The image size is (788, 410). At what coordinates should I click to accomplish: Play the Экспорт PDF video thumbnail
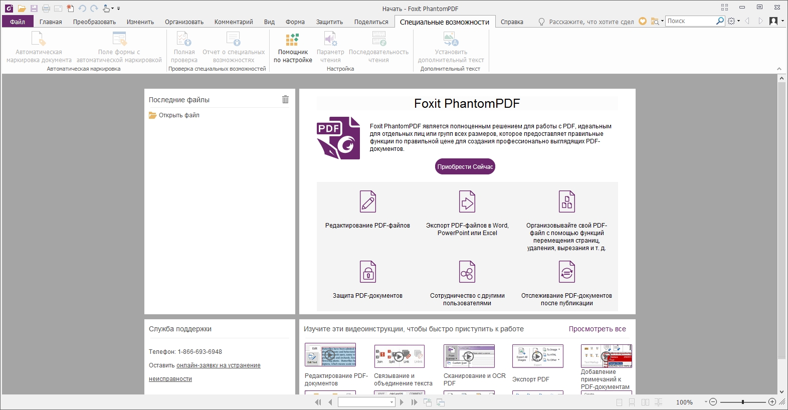pyautogui.click(x=538, y=356)
